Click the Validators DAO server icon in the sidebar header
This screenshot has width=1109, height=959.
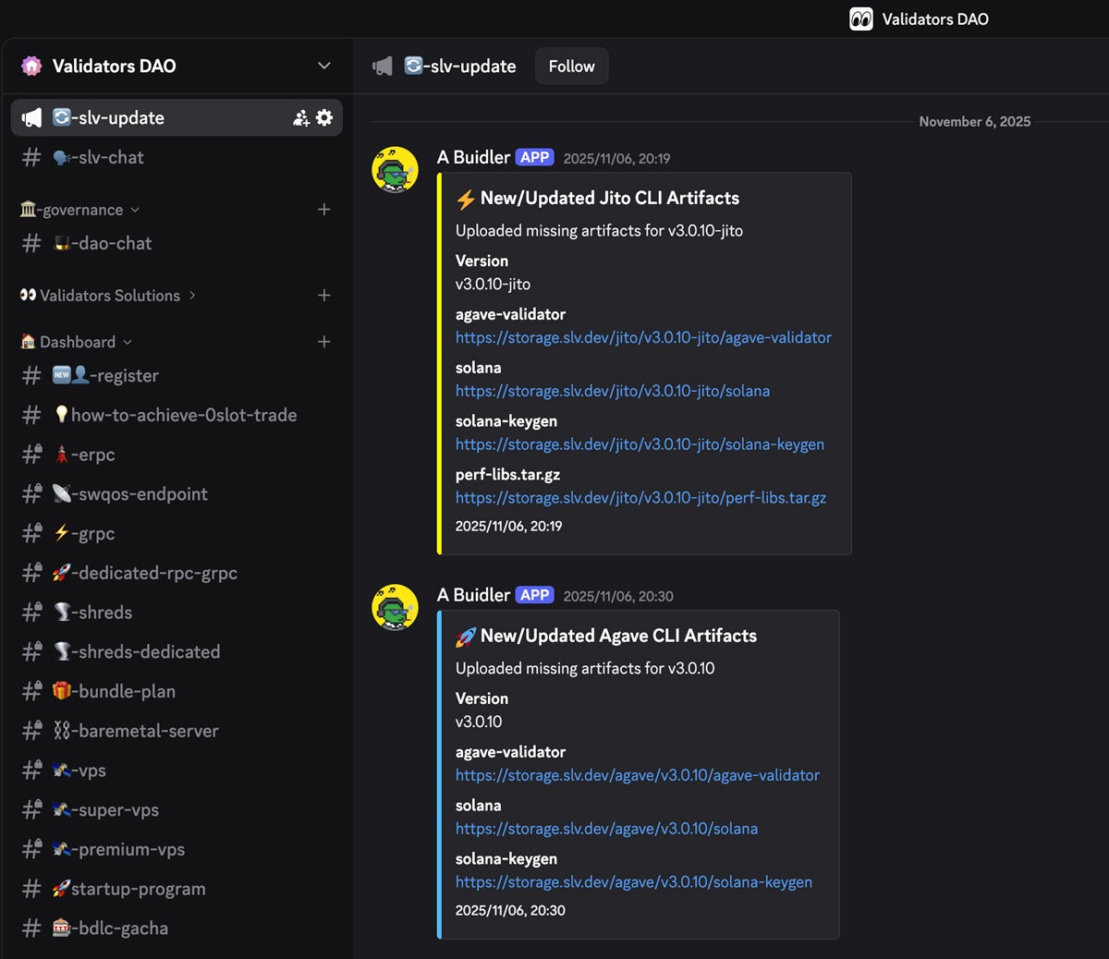point(31,66)
